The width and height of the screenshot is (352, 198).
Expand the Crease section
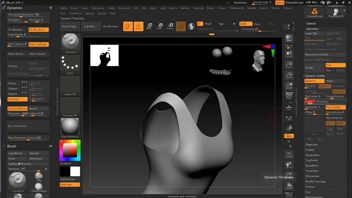(310, 150)
